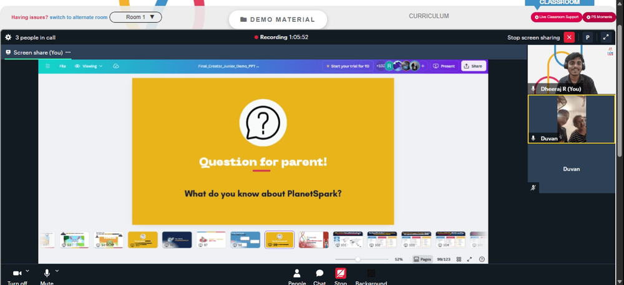624x285 pixels.
Task: Enter fullscreen mode for the call window
Action: (606, 37)
